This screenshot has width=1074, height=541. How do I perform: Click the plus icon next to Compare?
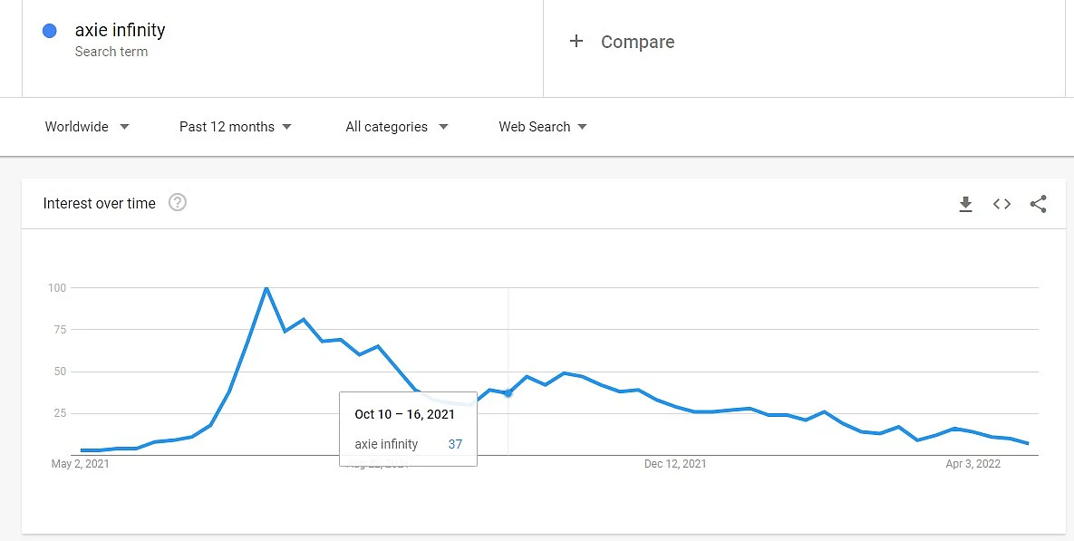point(576,41)
